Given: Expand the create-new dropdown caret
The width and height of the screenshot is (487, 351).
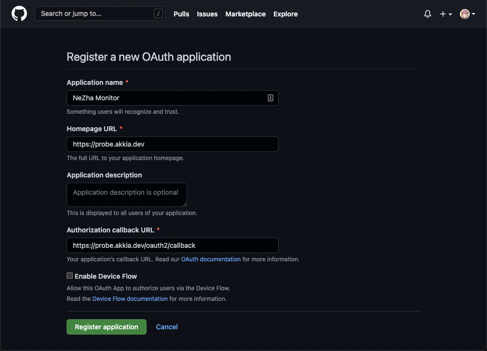Looking at the screenshot, I should [x=449, y=14].
